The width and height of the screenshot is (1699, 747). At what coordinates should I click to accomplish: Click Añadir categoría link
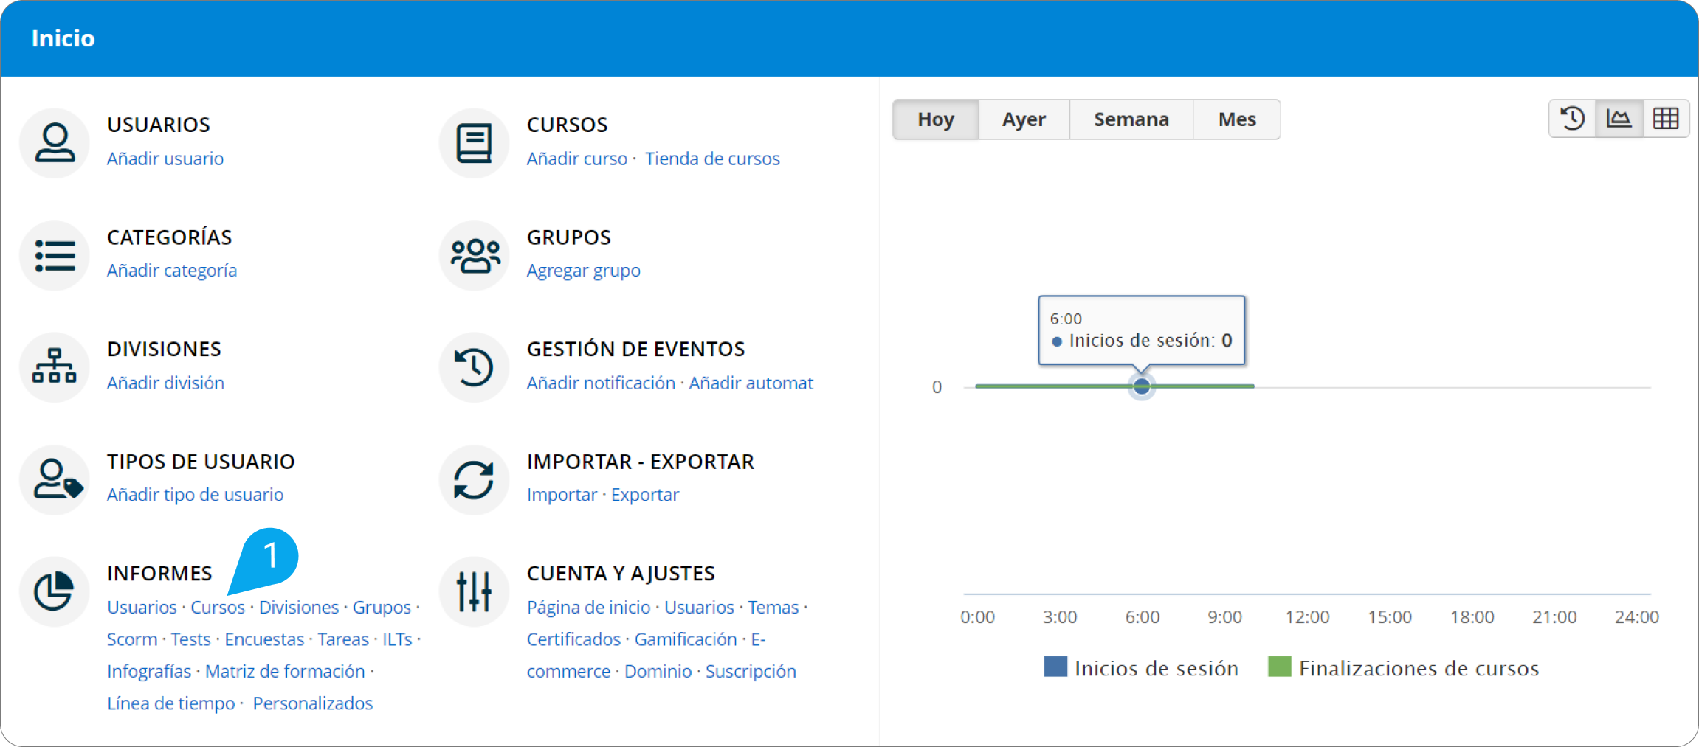coord(172,271)
